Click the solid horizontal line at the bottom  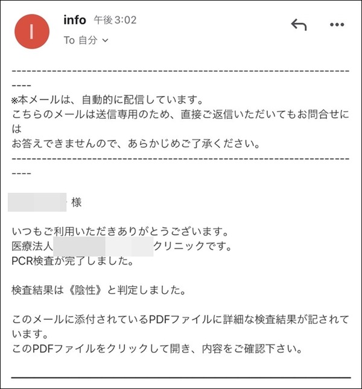[x=181, y=378]
